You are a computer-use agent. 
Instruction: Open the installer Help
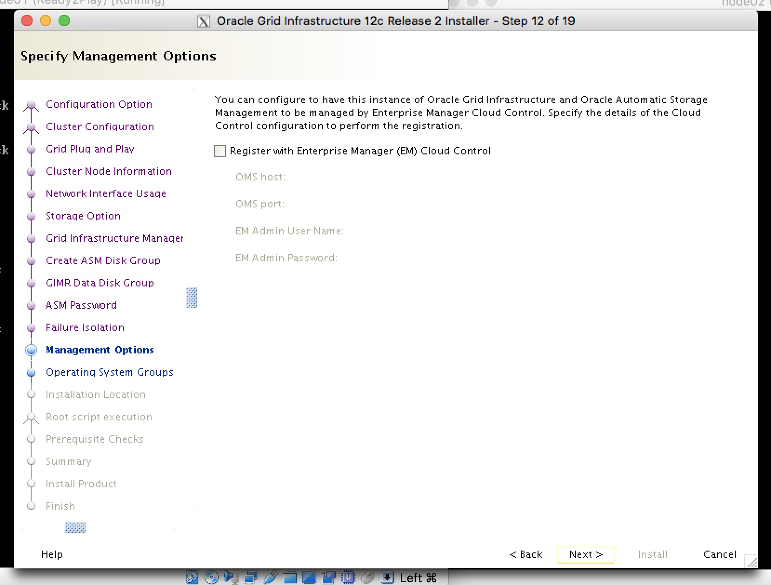52,554
